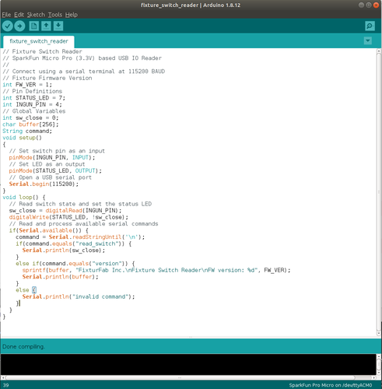
Task: Click the black console output area
Action: (x=188, y=364)
